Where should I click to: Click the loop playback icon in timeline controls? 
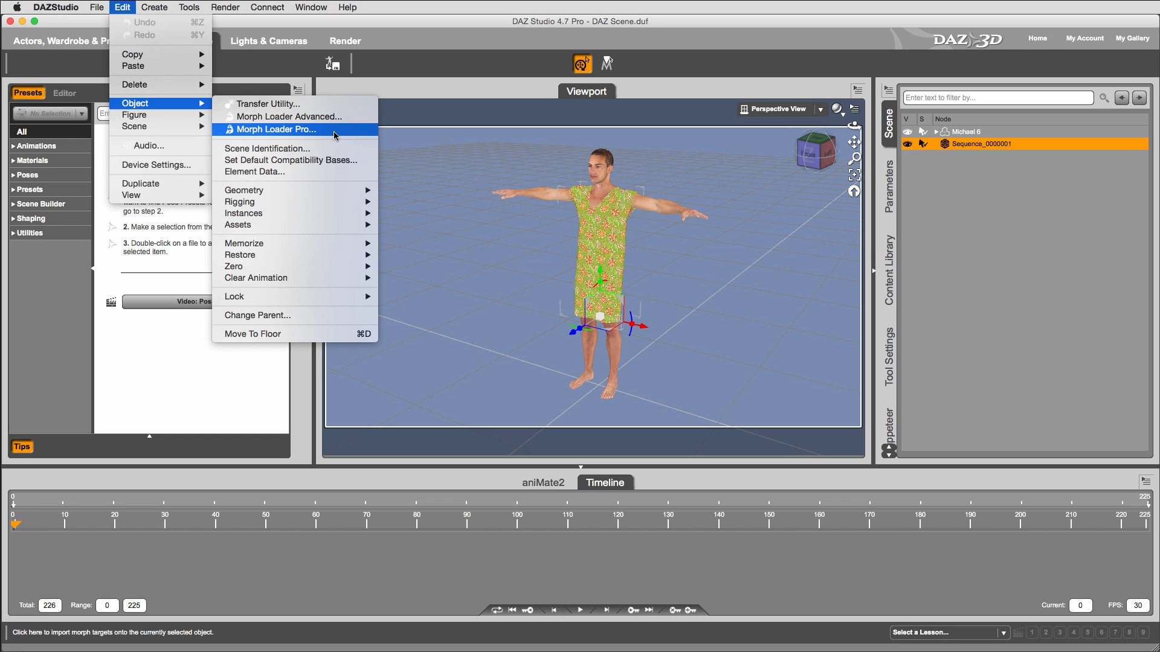click(x=497, y=610)
